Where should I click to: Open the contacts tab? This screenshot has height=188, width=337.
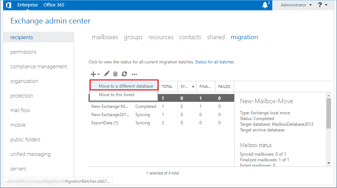tap(190, 37)
